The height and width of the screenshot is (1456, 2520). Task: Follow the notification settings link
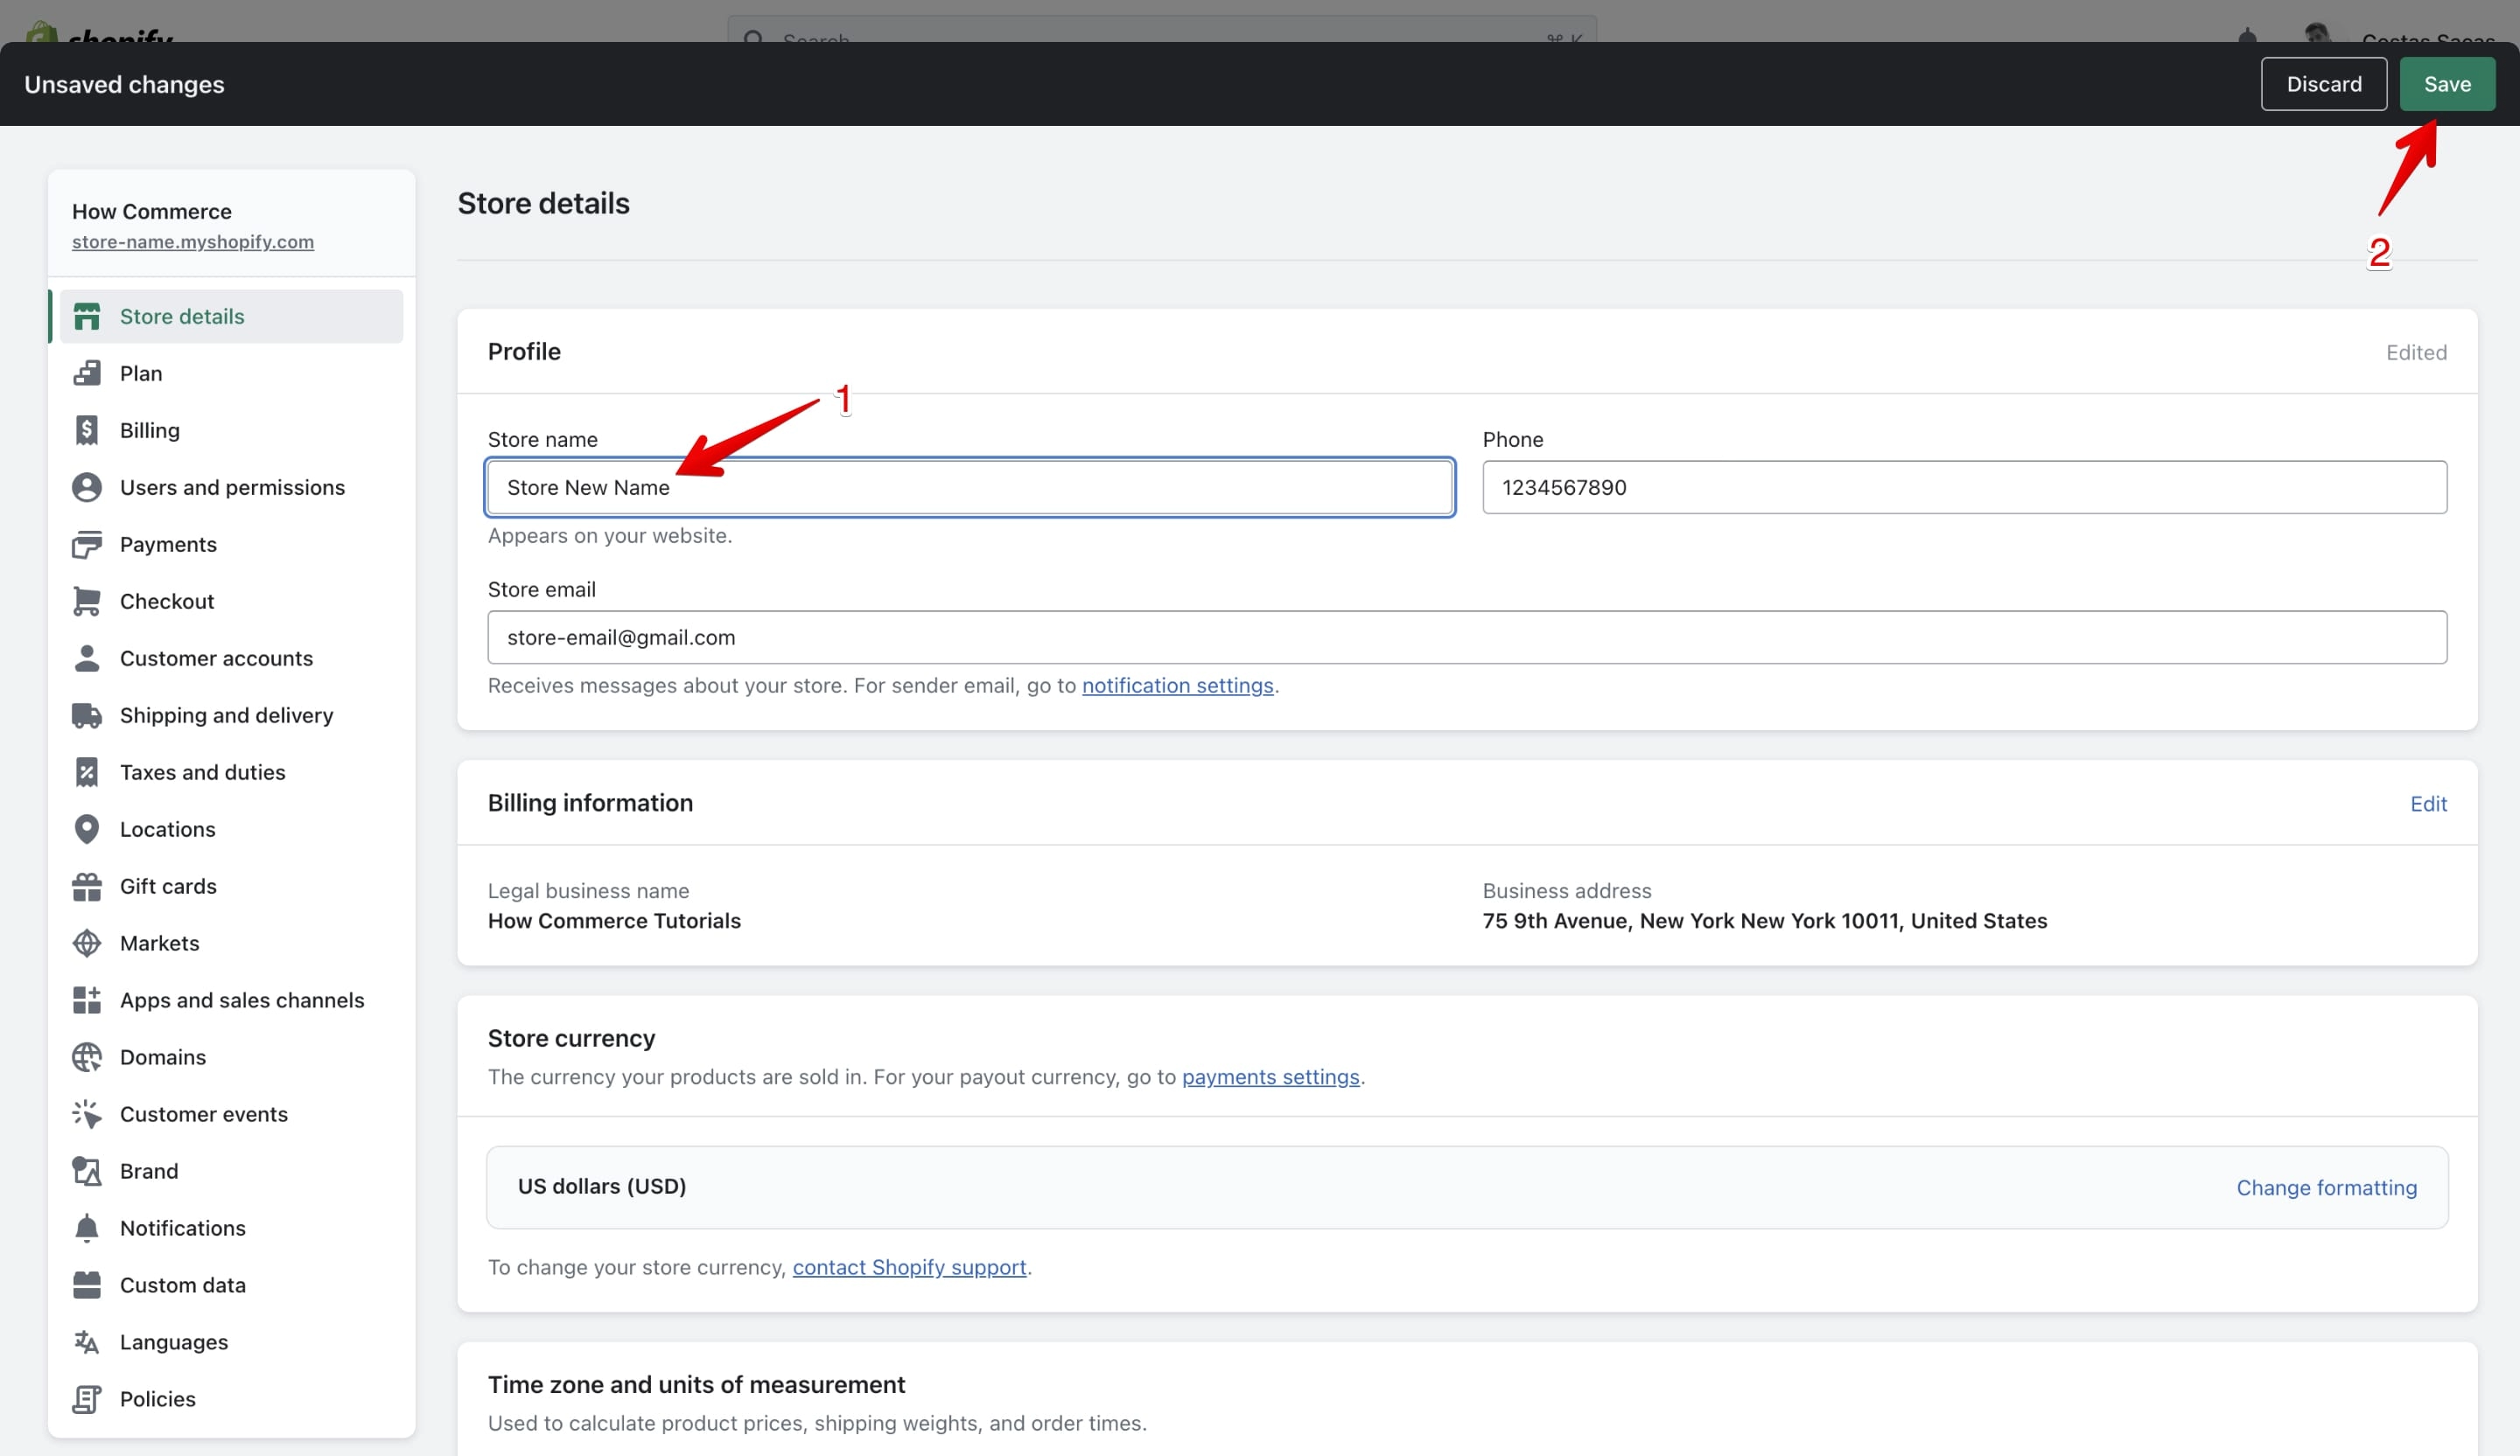tap(1177, 686)
